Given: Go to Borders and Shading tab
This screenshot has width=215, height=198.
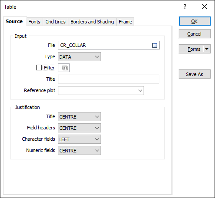Looking at the screenshot, I should pos(92,22).
